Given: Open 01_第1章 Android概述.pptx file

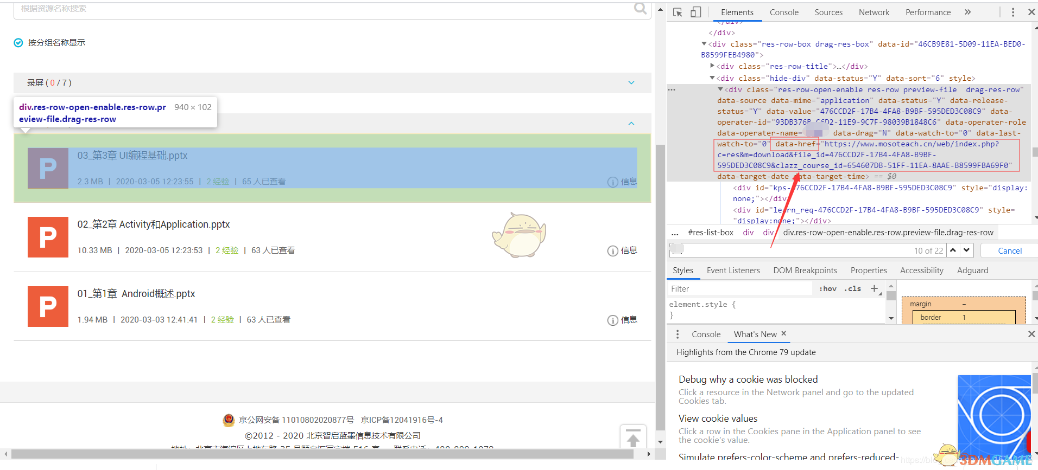Looking at the screenshot, I should point(136,294).
